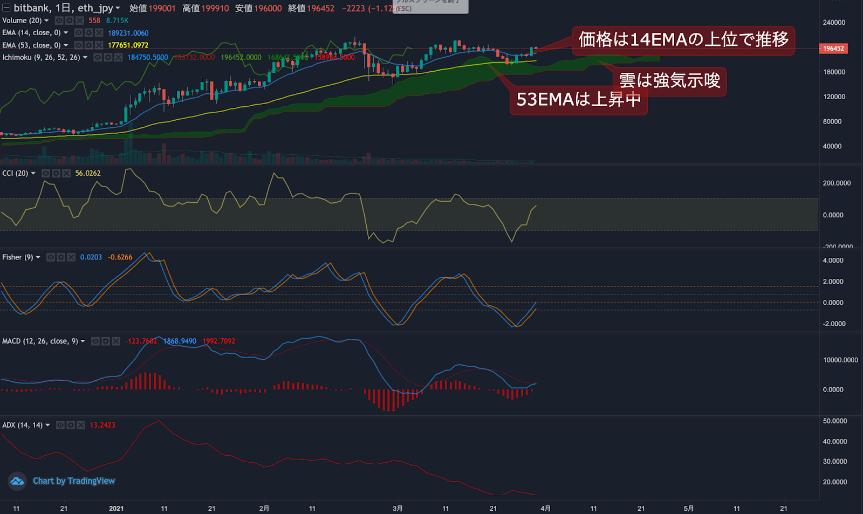This screenshot has height=514, width=863.
Task: Remove the Fisher (9) indicator with X icon
Action: pos(71,257)
